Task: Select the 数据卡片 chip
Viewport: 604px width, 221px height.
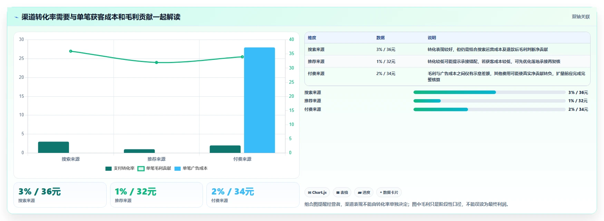Action: [389, 192]
